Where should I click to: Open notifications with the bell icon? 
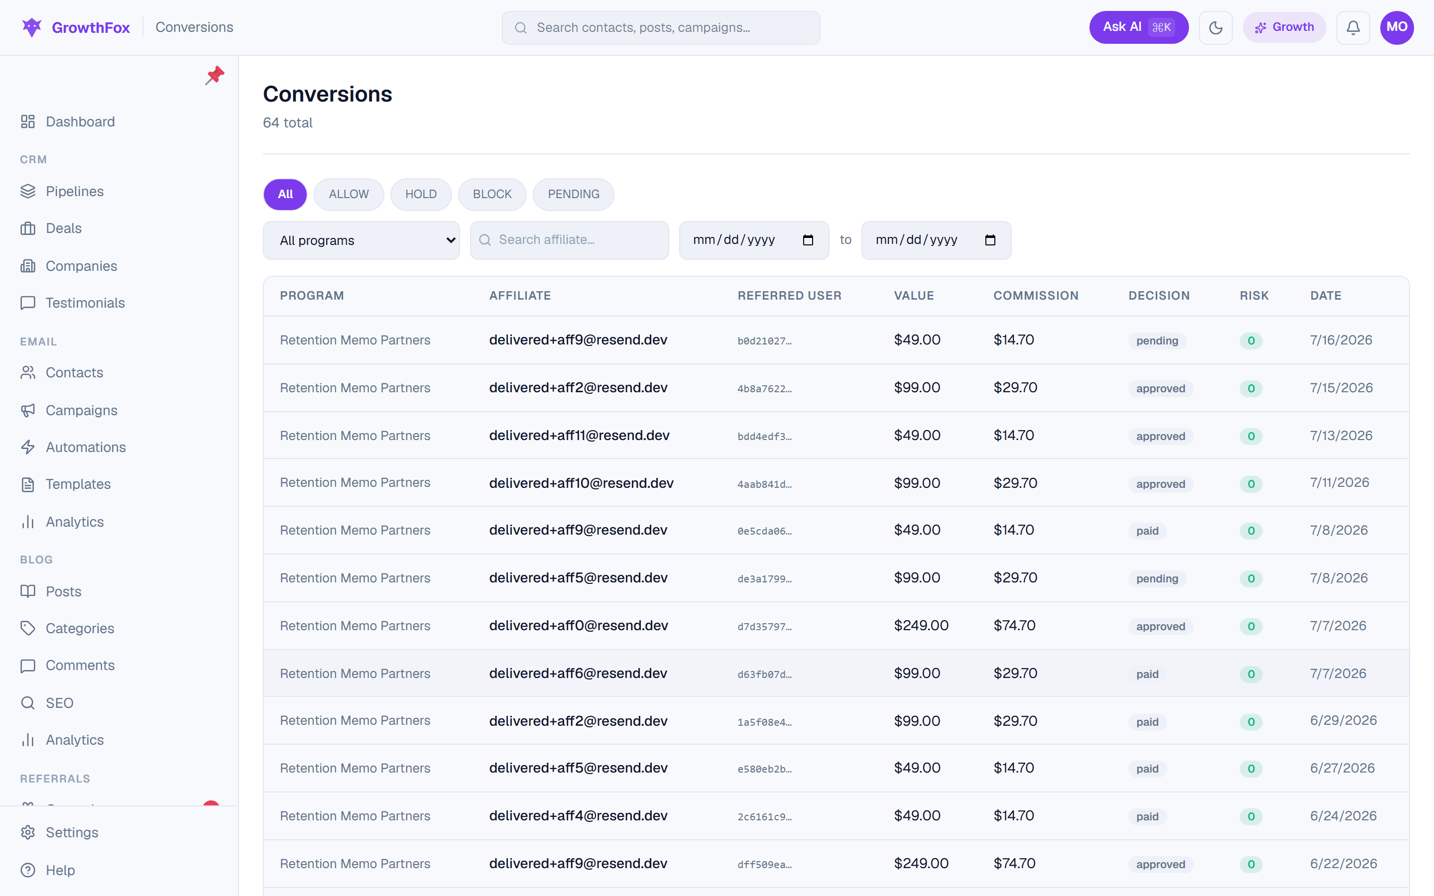(x=1353, y=27)
